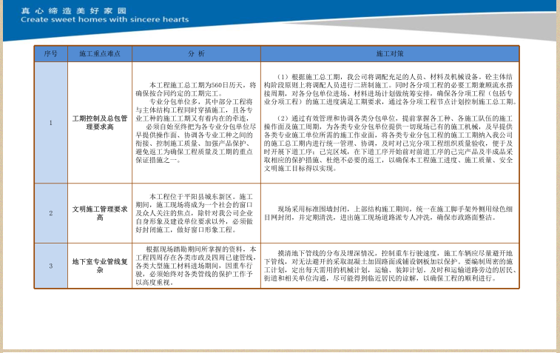The width and height of the screenshot is (560, 353).
Task: Click countermeasure text on 标准围墙封闭
Action: pos(390,213)
